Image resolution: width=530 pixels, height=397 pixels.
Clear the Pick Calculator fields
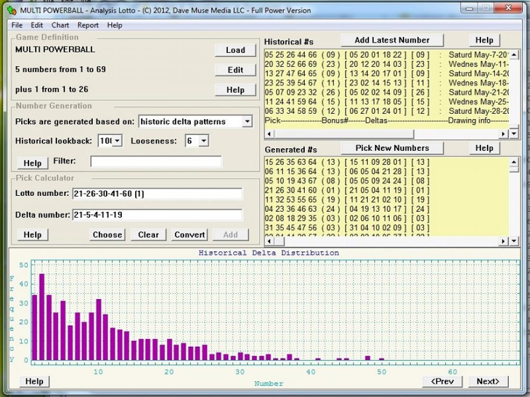coord(147,234)
